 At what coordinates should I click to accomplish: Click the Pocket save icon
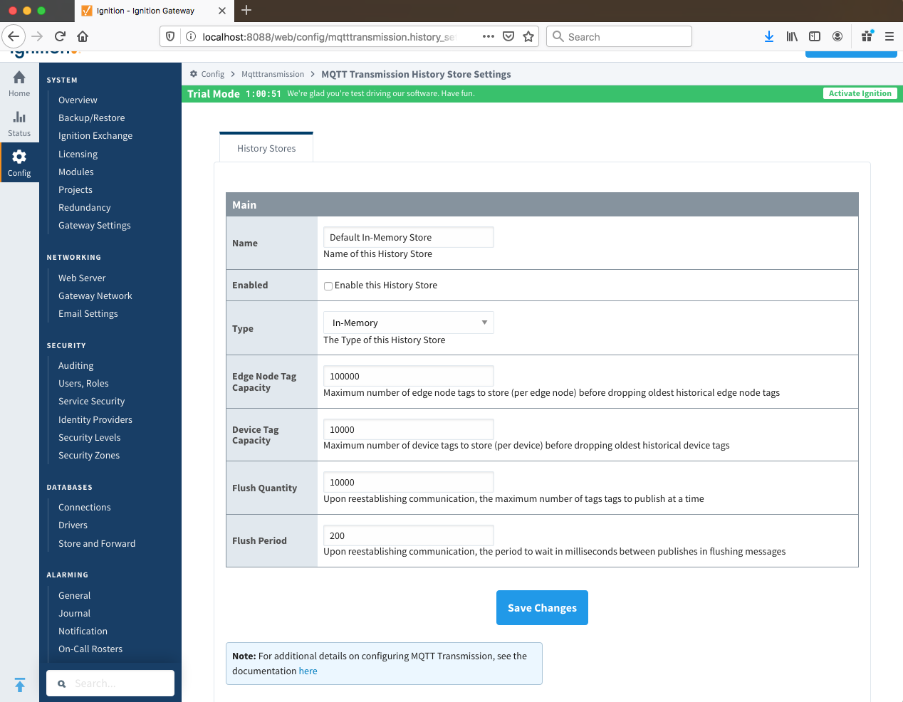point(508,36)
